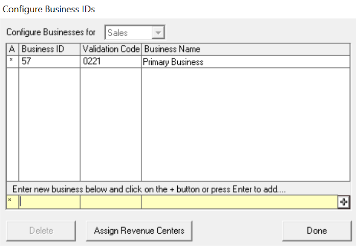The height and width of the screenshot is (246, 356).
Task: Select the Primary Business name cell
Action: [x=246, y=62]
